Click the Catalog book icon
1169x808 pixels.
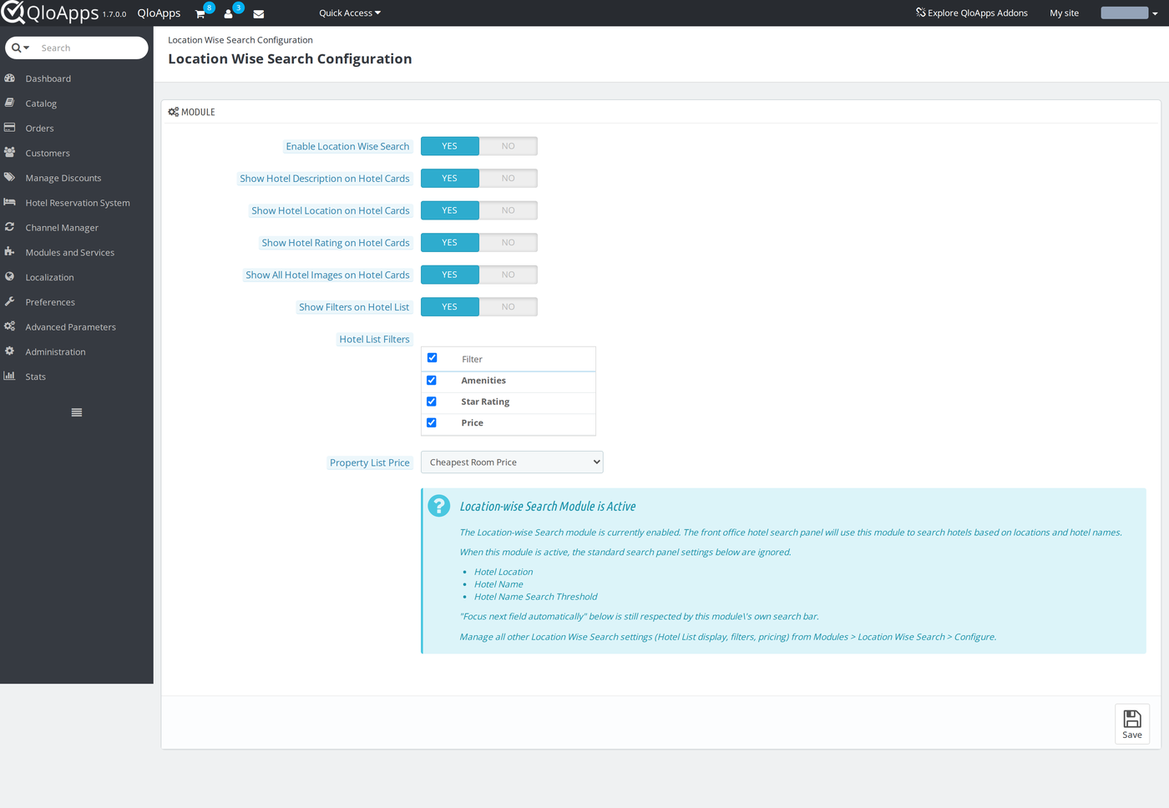[10, 103]
